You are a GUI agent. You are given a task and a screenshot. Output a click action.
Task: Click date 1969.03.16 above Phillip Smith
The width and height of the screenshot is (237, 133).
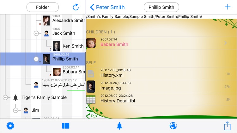point(61,55)
